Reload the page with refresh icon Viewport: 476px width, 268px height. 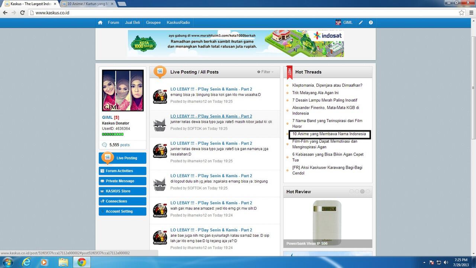point(22,13)
